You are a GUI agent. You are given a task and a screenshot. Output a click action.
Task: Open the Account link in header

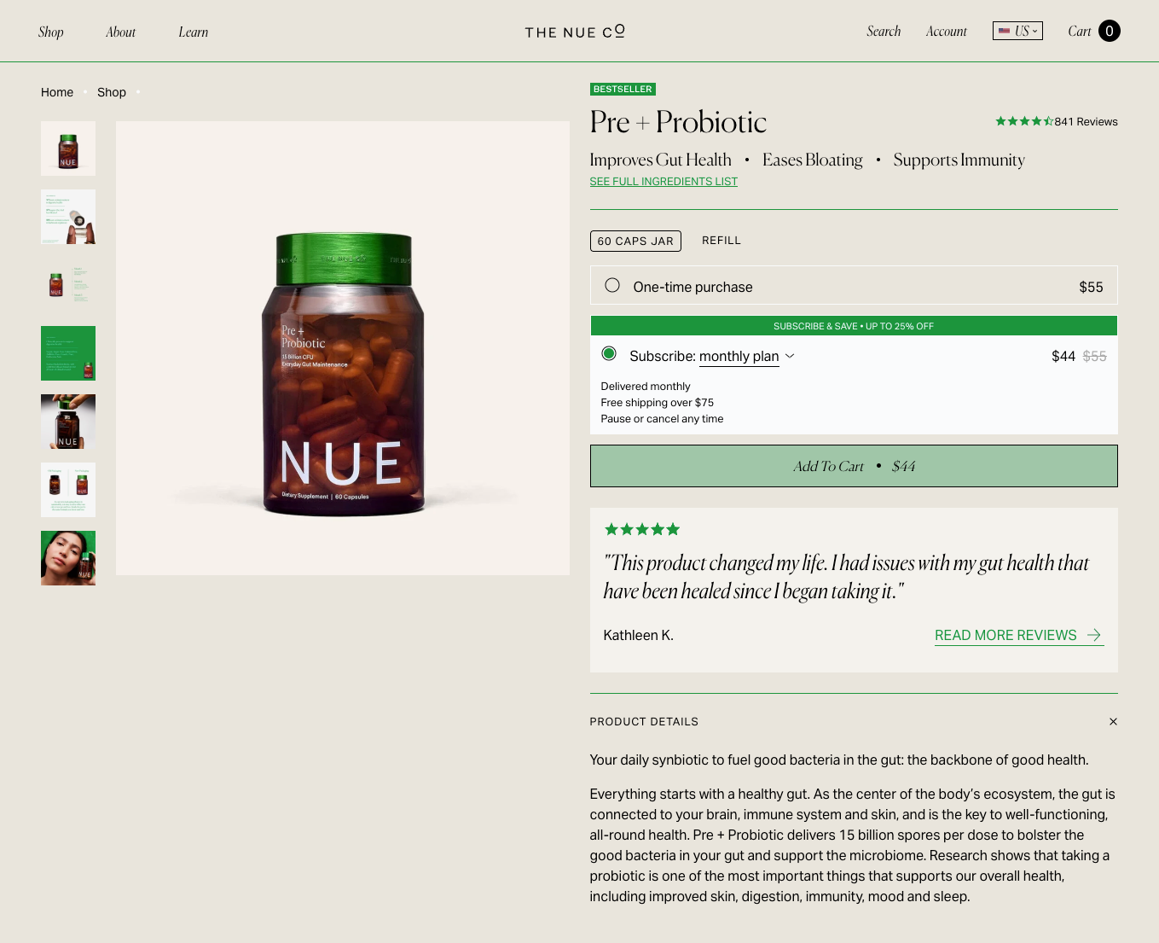click(x=947, y=32)
